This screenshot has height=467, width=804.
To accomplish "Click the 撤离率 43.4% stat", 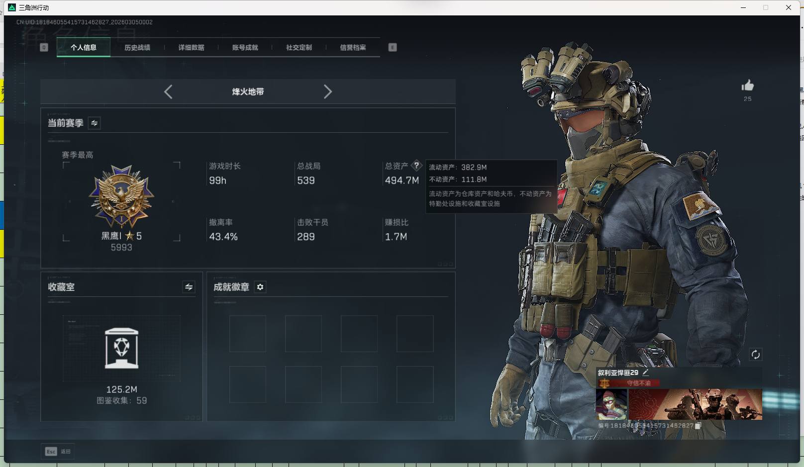I will 223,230.
